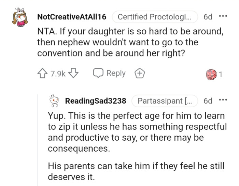
Task: Give an award to the top comment
Action: point(140,73)
